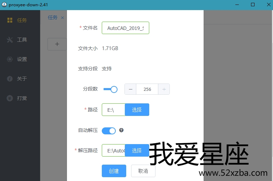273x181 pixels.
Task: Close the 任务 tab with its x
Action: point(62,18)
